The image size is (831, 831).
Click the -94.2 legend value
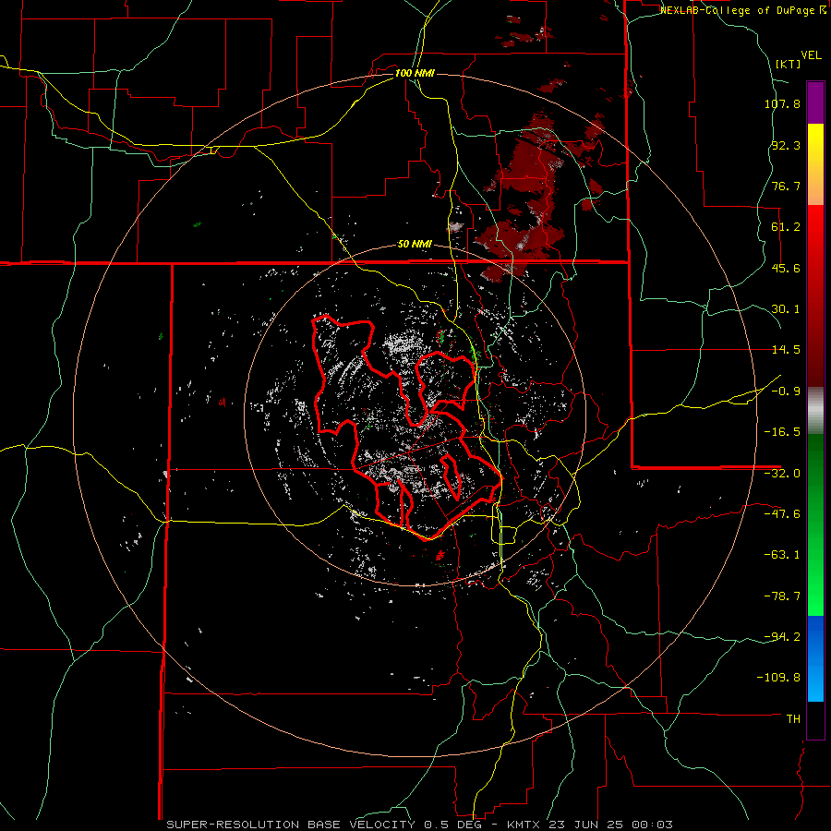pyautogui.click(x=782, y=637)
